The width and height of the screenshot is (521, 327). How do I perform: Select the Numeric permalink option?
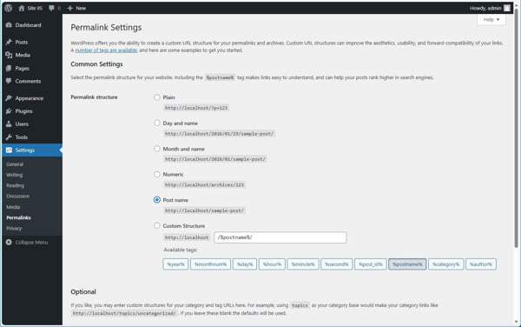[x=157, y=174]
